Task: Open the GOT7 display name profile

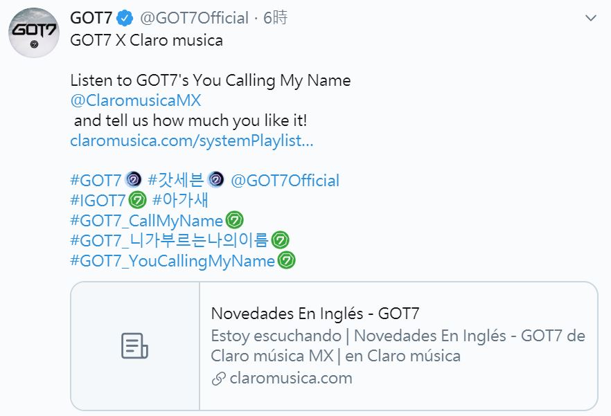Action: tap(91, 17)
